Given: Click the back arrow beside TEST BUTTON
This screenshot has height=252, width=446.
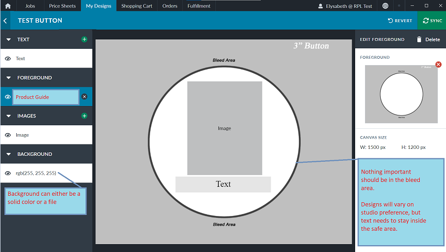Looking at the screenshot, I should [x=5, y=21].
